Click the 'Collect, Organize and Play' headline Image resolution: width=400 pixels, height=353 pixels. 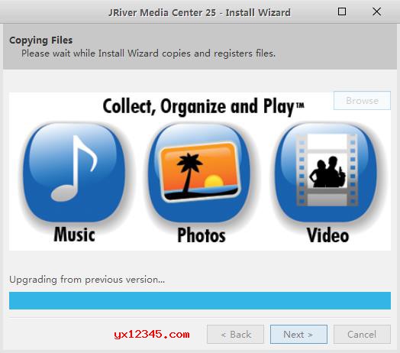tap(203, 106)
